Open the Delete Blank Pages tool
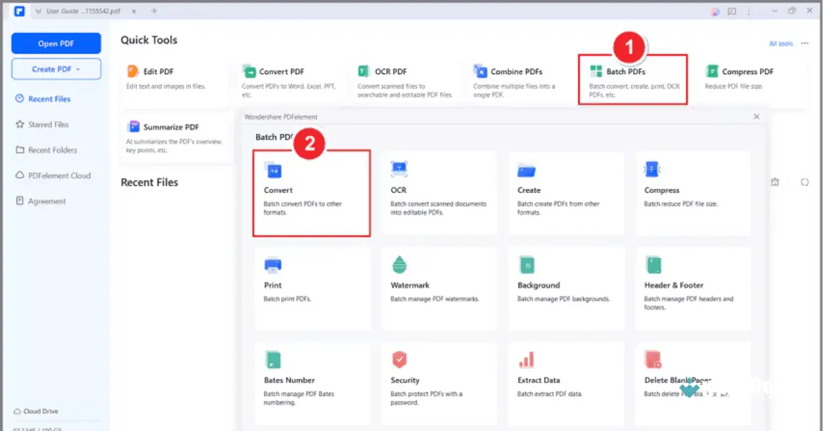Viewport: 823px width, 431px height. pos(693,381)
